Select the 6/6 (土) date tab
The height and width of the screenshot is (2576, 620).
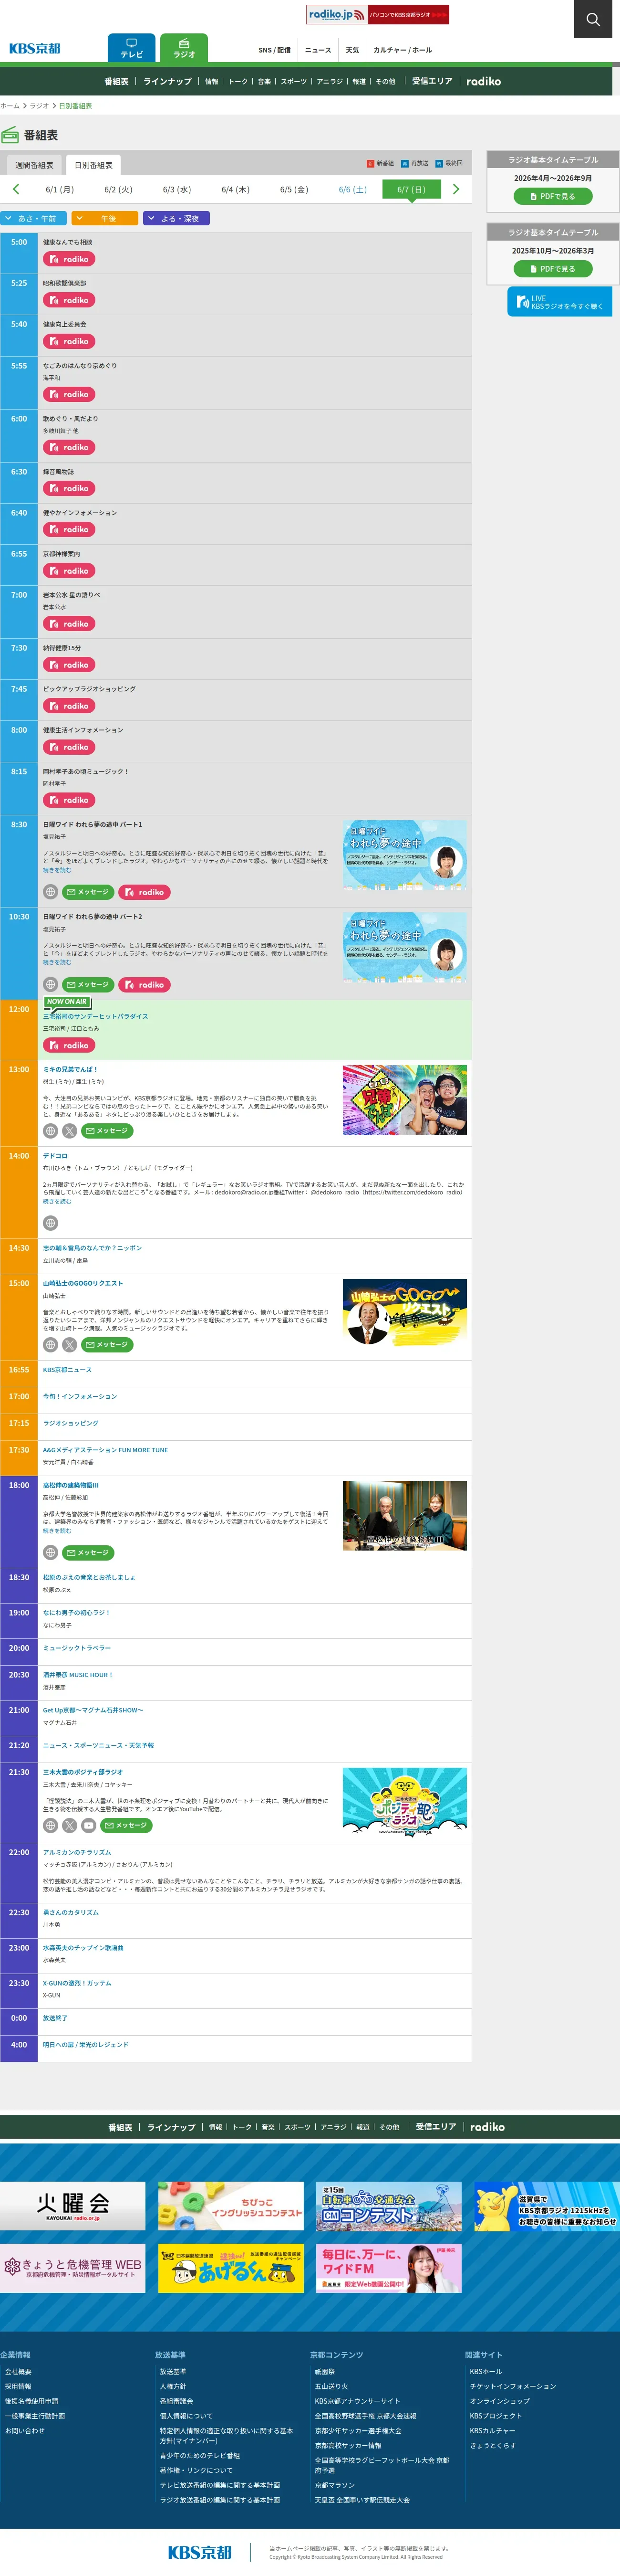coord(352,189)
